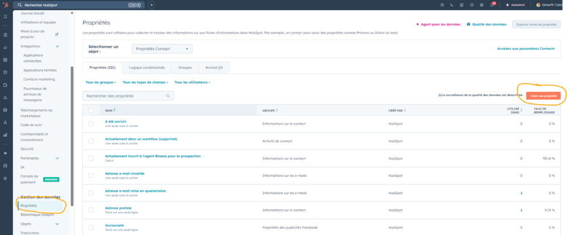Collapse the Intégrations sidebar section
This screenshot has width=567, height=235.
coord(57,47)
